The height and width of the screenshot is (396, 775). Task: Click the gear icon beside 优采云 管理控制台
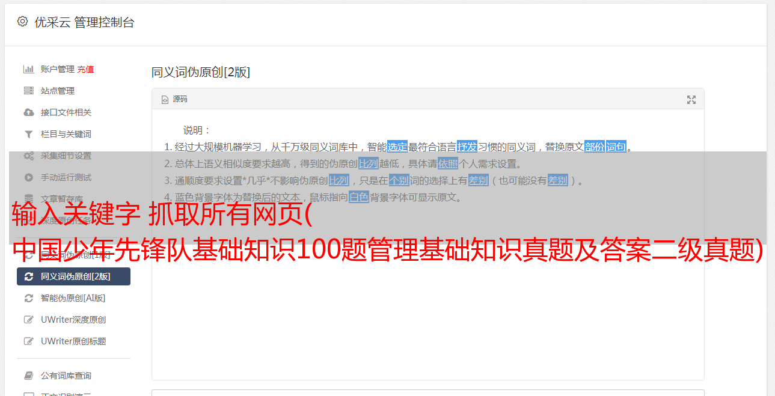22,22
